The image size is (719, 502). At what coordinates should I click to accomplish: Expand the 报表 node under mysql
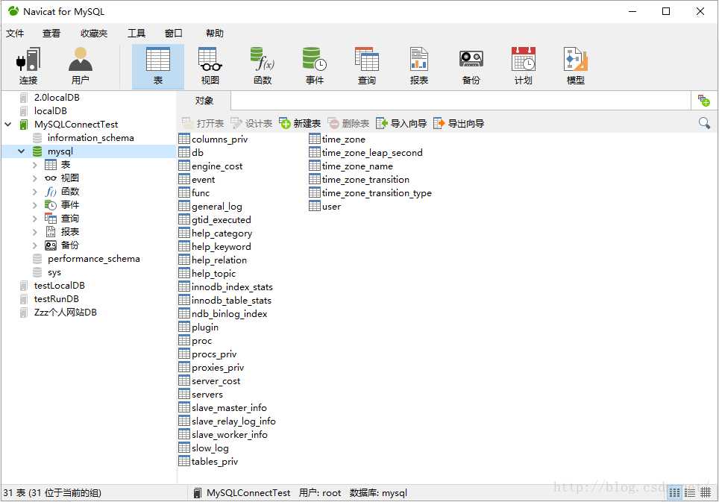35,232
